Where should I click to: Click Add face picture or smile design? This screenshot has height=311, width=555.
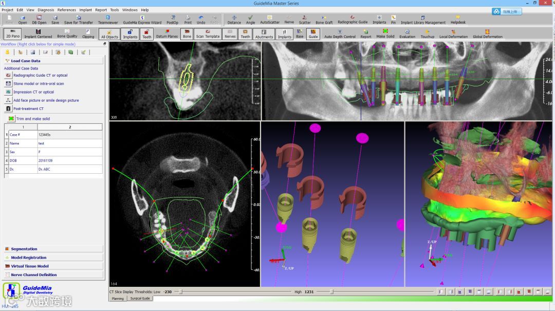(x=46, y=100)
